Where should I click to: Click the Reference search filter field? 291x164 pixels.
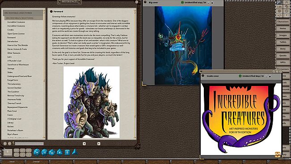pyautogui.click(x=30, y=143)
